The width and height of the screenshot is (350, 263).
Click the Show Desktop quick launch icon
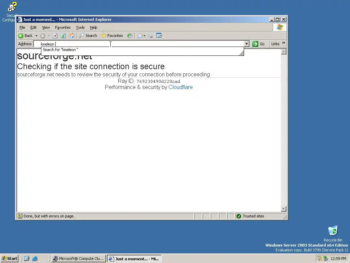pos(27,259)
